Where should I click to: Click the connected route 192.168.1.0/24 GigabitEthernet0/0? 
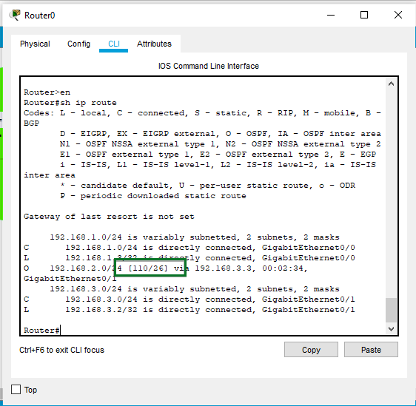tap(189, 248)
